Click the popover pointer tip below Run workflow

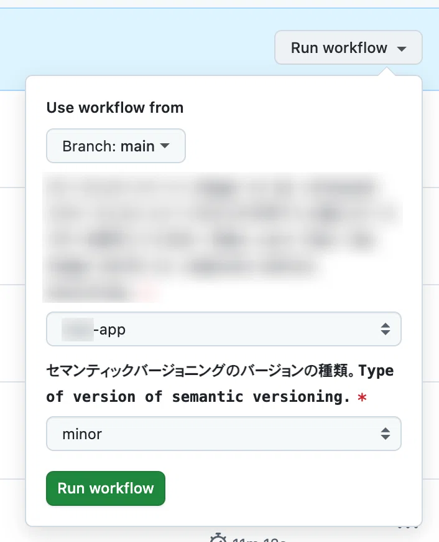click(387, 71)
